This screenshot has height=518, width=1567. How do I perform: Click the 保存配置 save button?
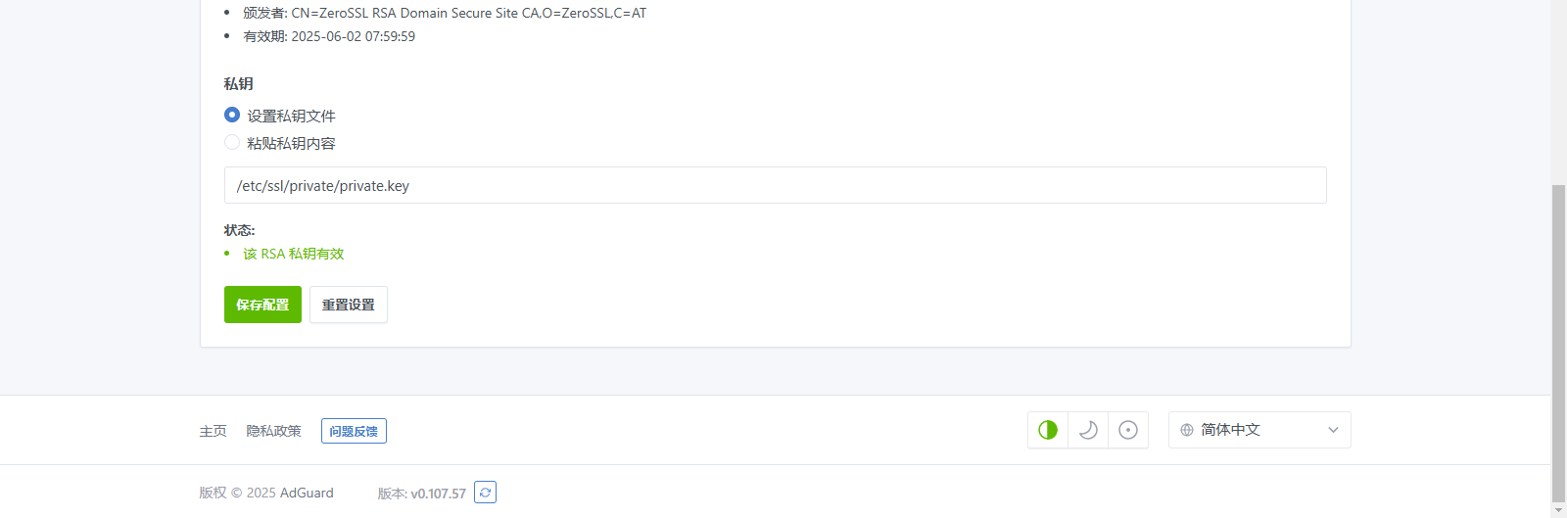(x=262, y=305)
